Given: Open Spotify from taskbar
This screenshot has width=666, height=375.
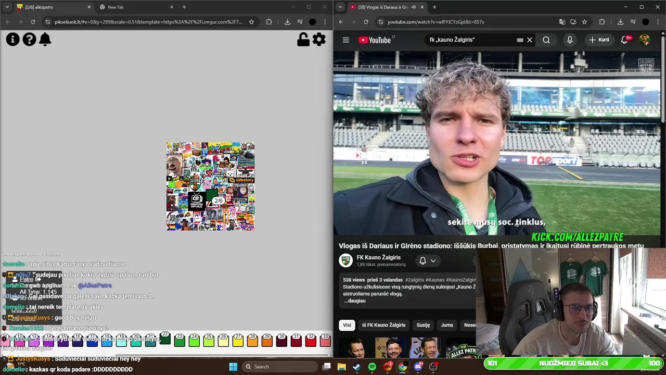Looking at the screenshot, I should pyautogui.click(x=372, y=367).
